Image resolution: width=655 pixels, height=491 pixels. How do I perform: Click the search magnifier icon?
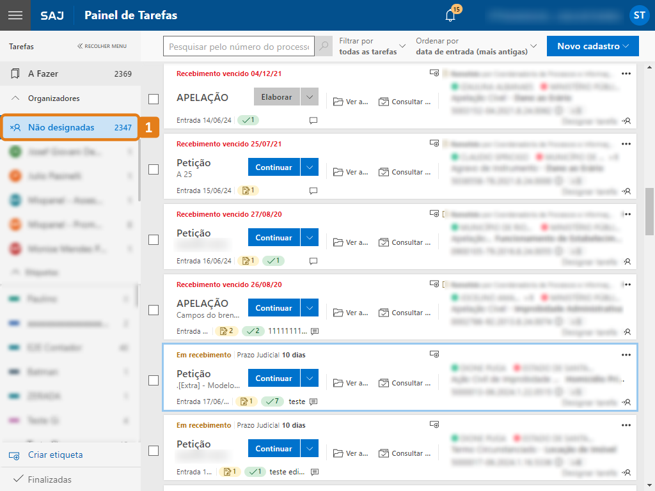324,47
